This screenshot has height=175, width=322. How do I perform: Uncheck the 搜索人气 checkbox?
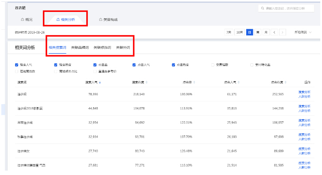pyautogui.click(x=17, y=65)
